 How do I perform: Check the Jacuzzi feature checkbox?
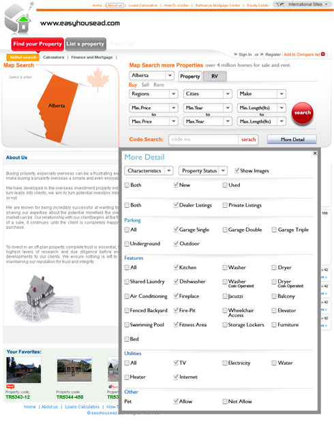pyautogui.click(x=225, y=296)
